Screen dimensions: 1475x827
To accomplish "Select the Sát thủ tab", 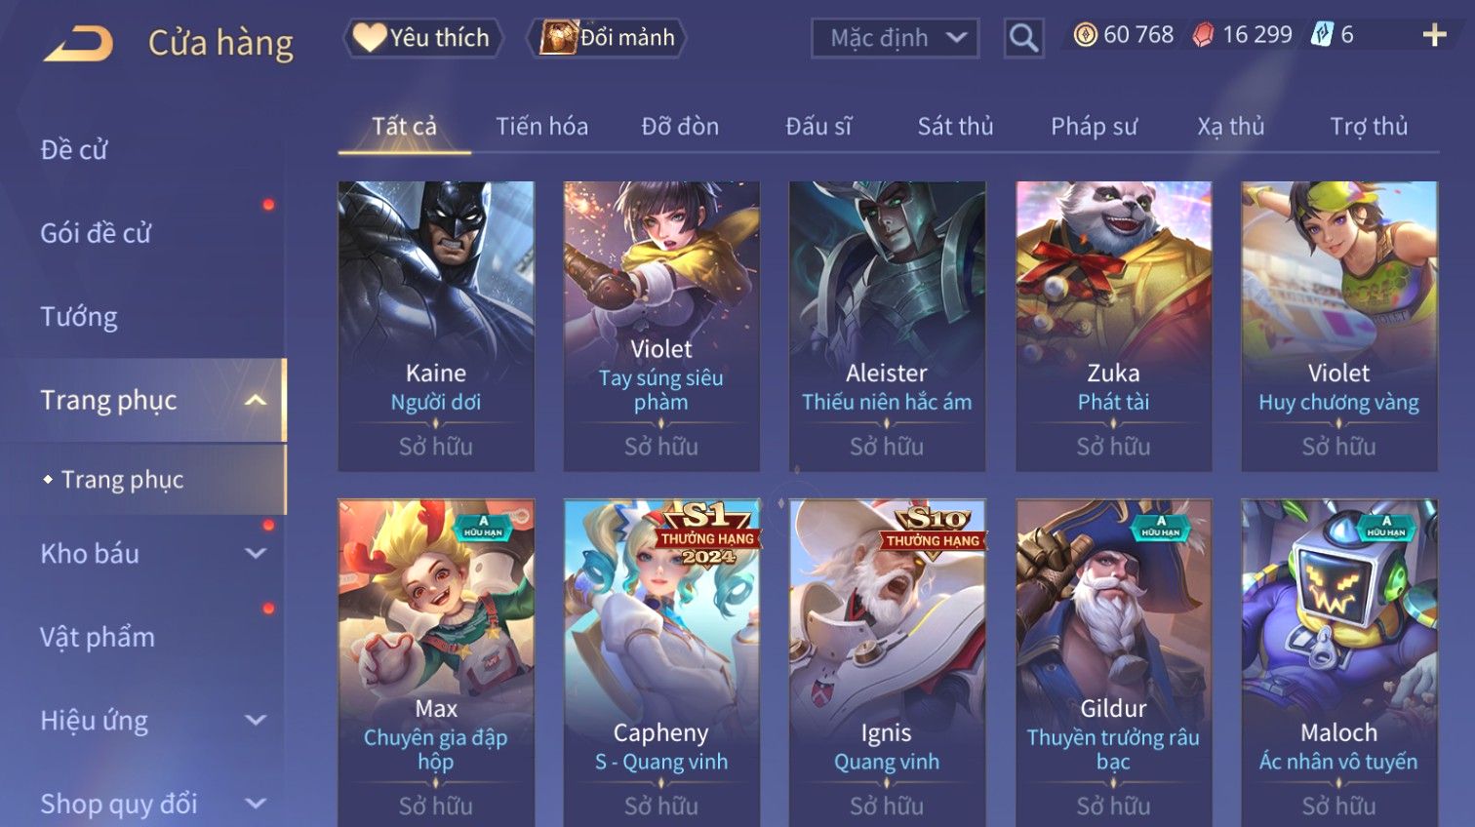I will [955, 127].
